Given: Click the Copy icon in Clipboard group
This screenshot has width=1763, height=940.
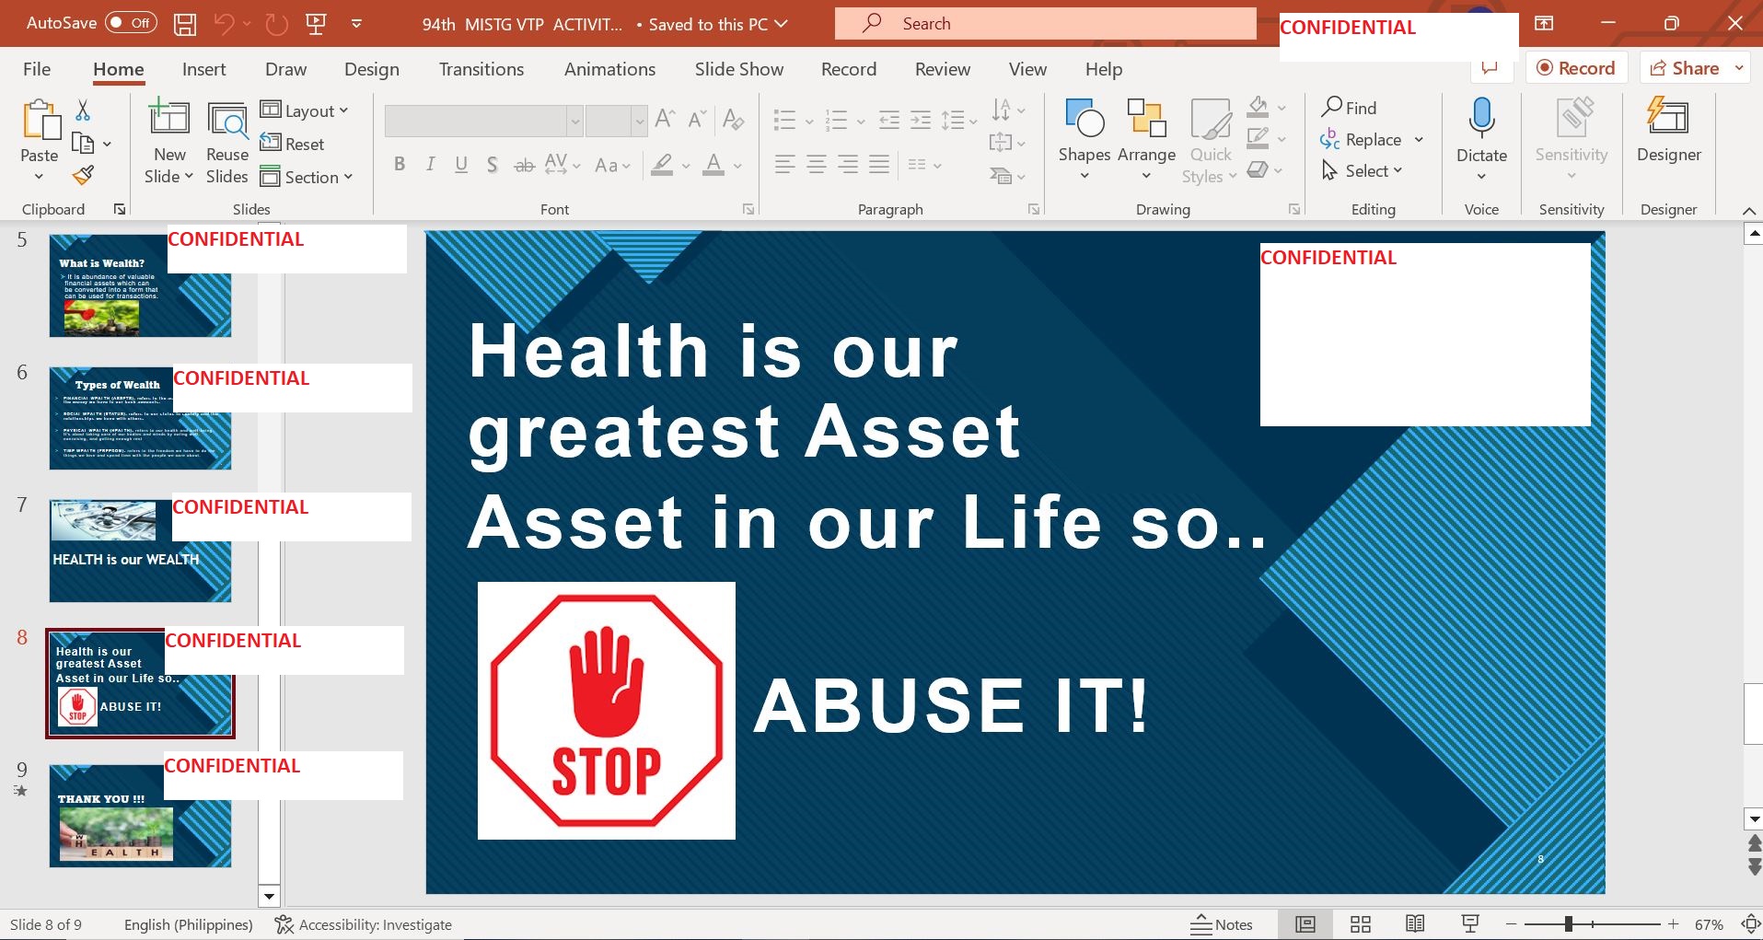Looking at the screenshot, I should 83,144.
